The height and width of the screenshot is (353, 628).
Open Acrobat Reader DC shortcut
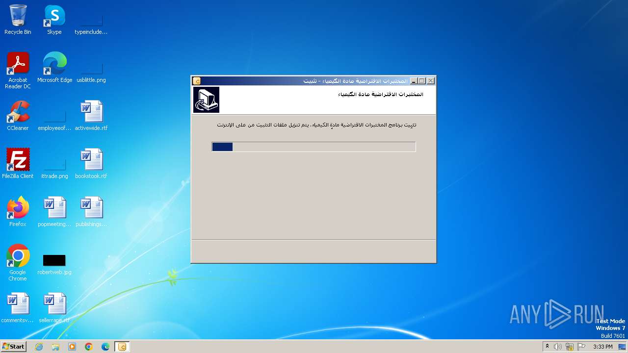coord(18,71)
